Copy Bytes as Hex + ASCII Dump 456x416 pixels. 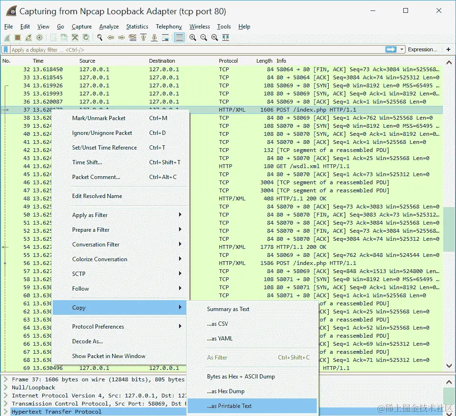point(252,377)
